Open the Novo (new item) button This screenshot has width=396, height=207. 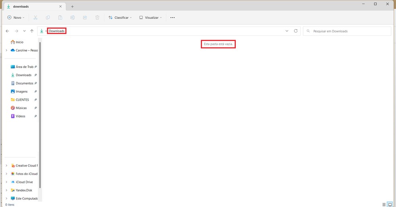16,18
